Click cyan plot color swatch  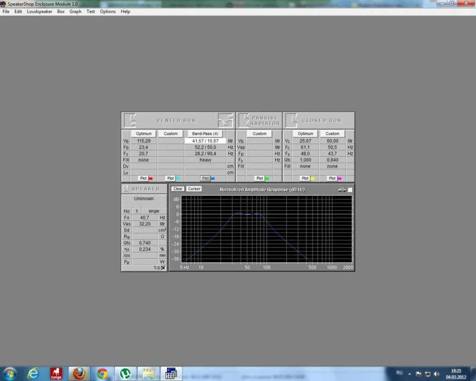[178, 179]
